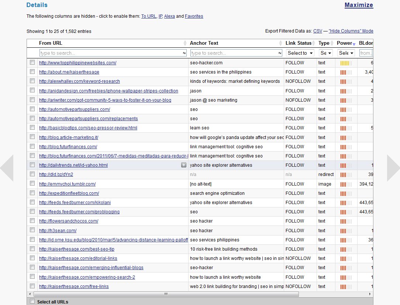This screenshot has width=400, height=305.
Task: Click sort arrows in From URL header
Action: click(x=185, y=43)
